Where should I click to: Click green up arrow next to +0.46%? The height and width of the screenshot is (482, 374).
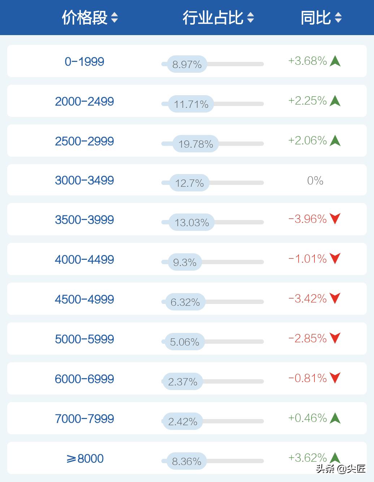335,418
